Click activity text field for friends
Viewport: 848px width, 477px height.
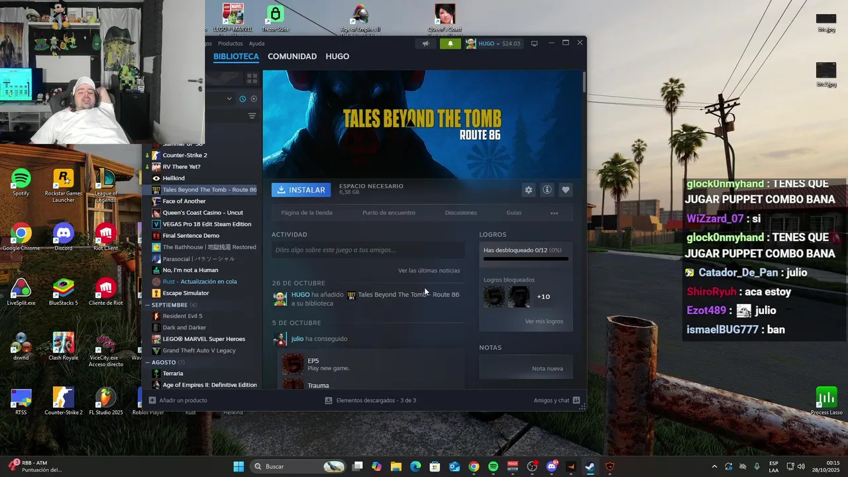pyautogui.click(x=368, y=250)
